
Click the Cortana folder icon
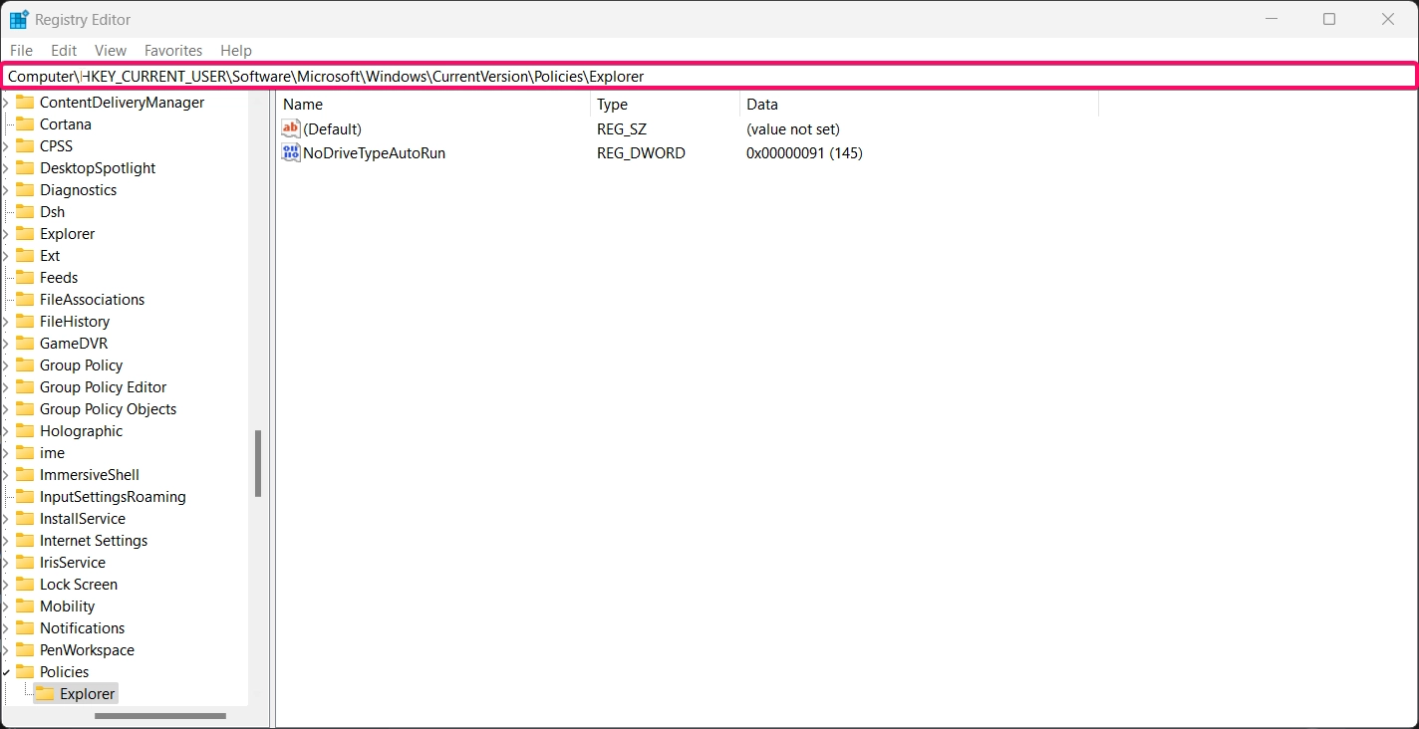click(25, 123)
